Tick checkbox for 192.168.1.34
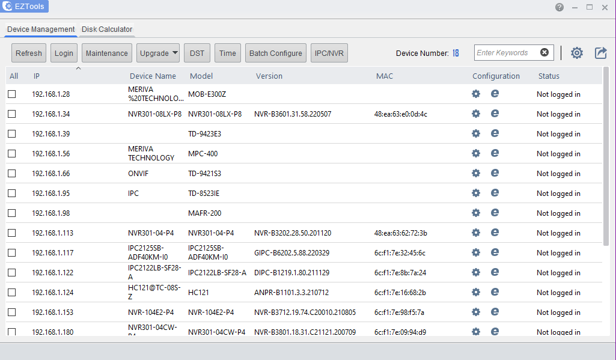This screenshot has width=616, height=360. pos(12,114)
